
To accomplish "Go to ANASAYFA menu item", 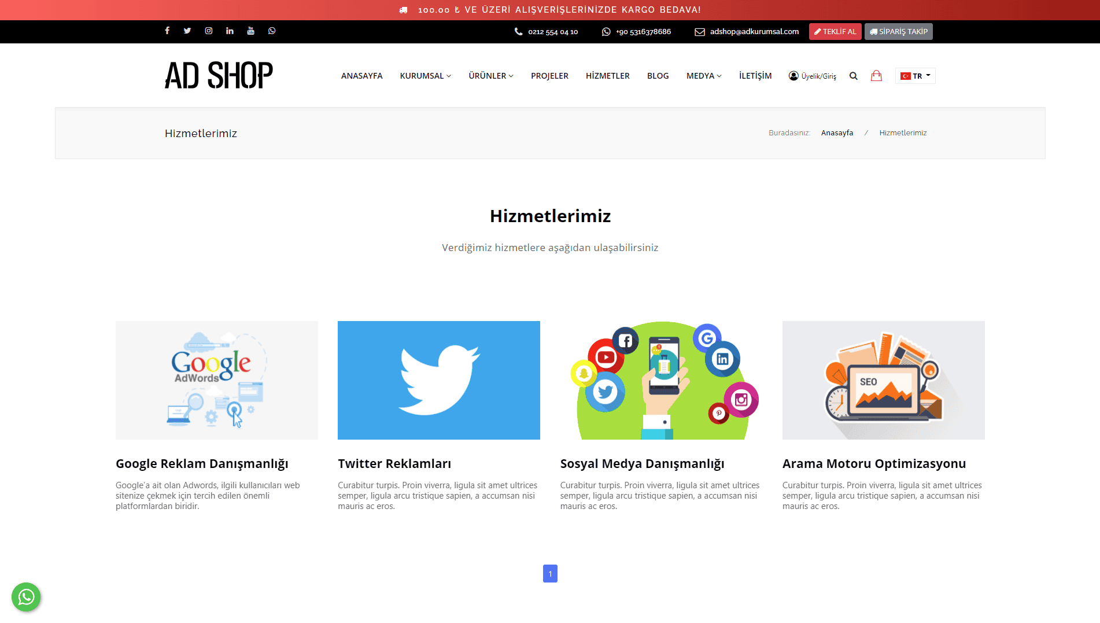I will 362,76.
